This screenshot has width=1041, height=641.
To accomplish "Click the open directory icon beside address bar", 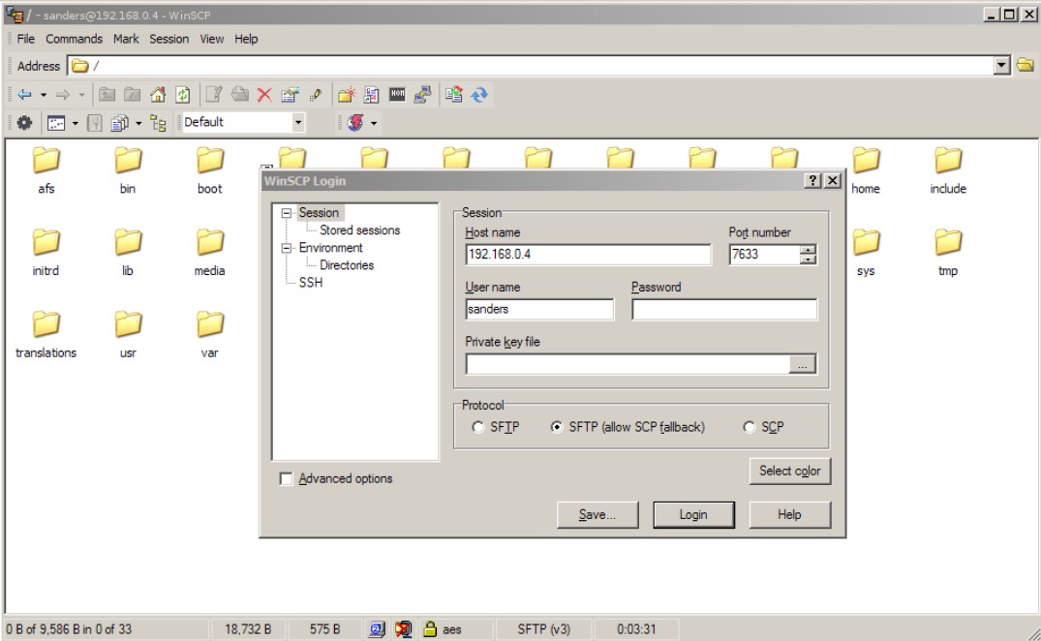I will [1026, 65].
